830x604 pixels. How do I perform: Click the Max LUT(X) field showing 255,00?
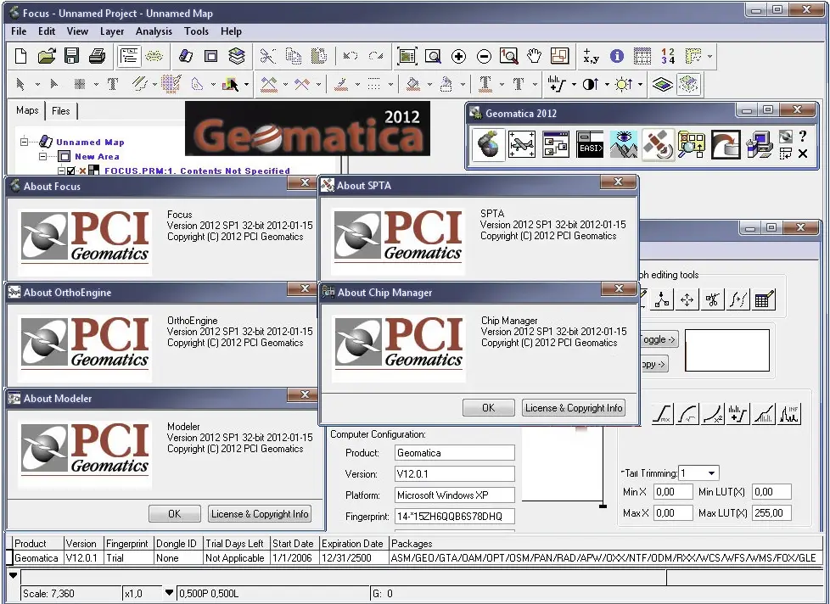[x=771, y=512]
